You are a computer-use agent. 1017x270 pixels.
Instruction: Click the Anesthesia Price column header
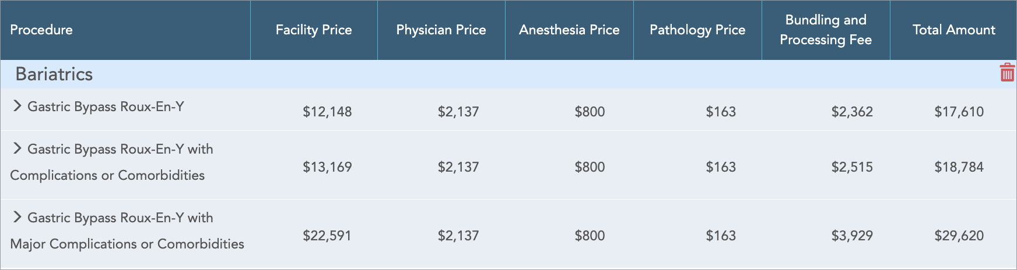569,30
